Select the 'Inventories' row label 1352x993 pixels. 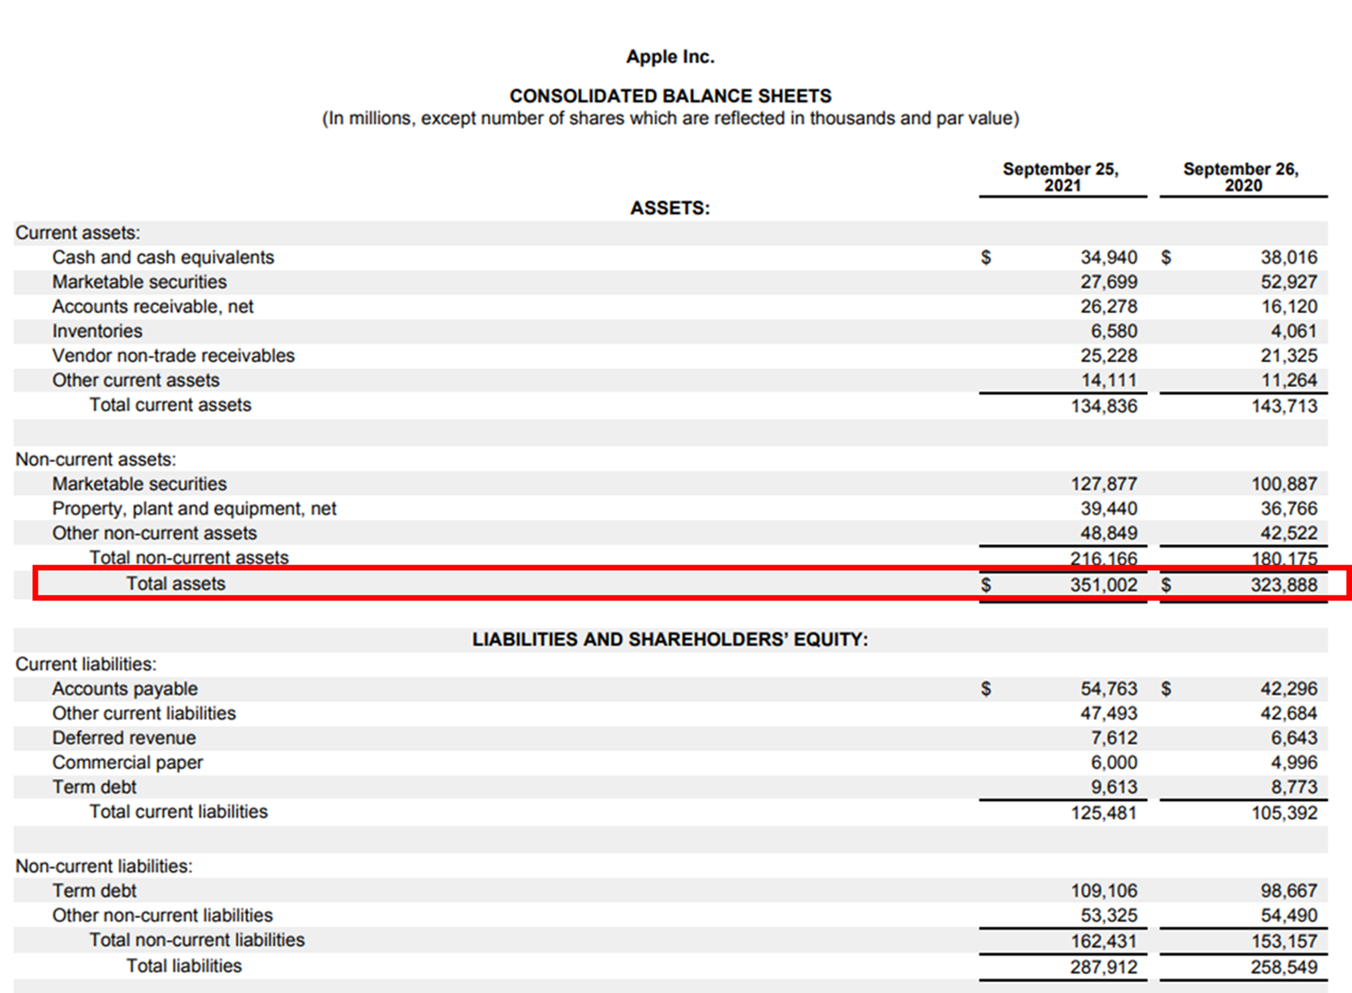pyautogui.click(x=97, y=331)
